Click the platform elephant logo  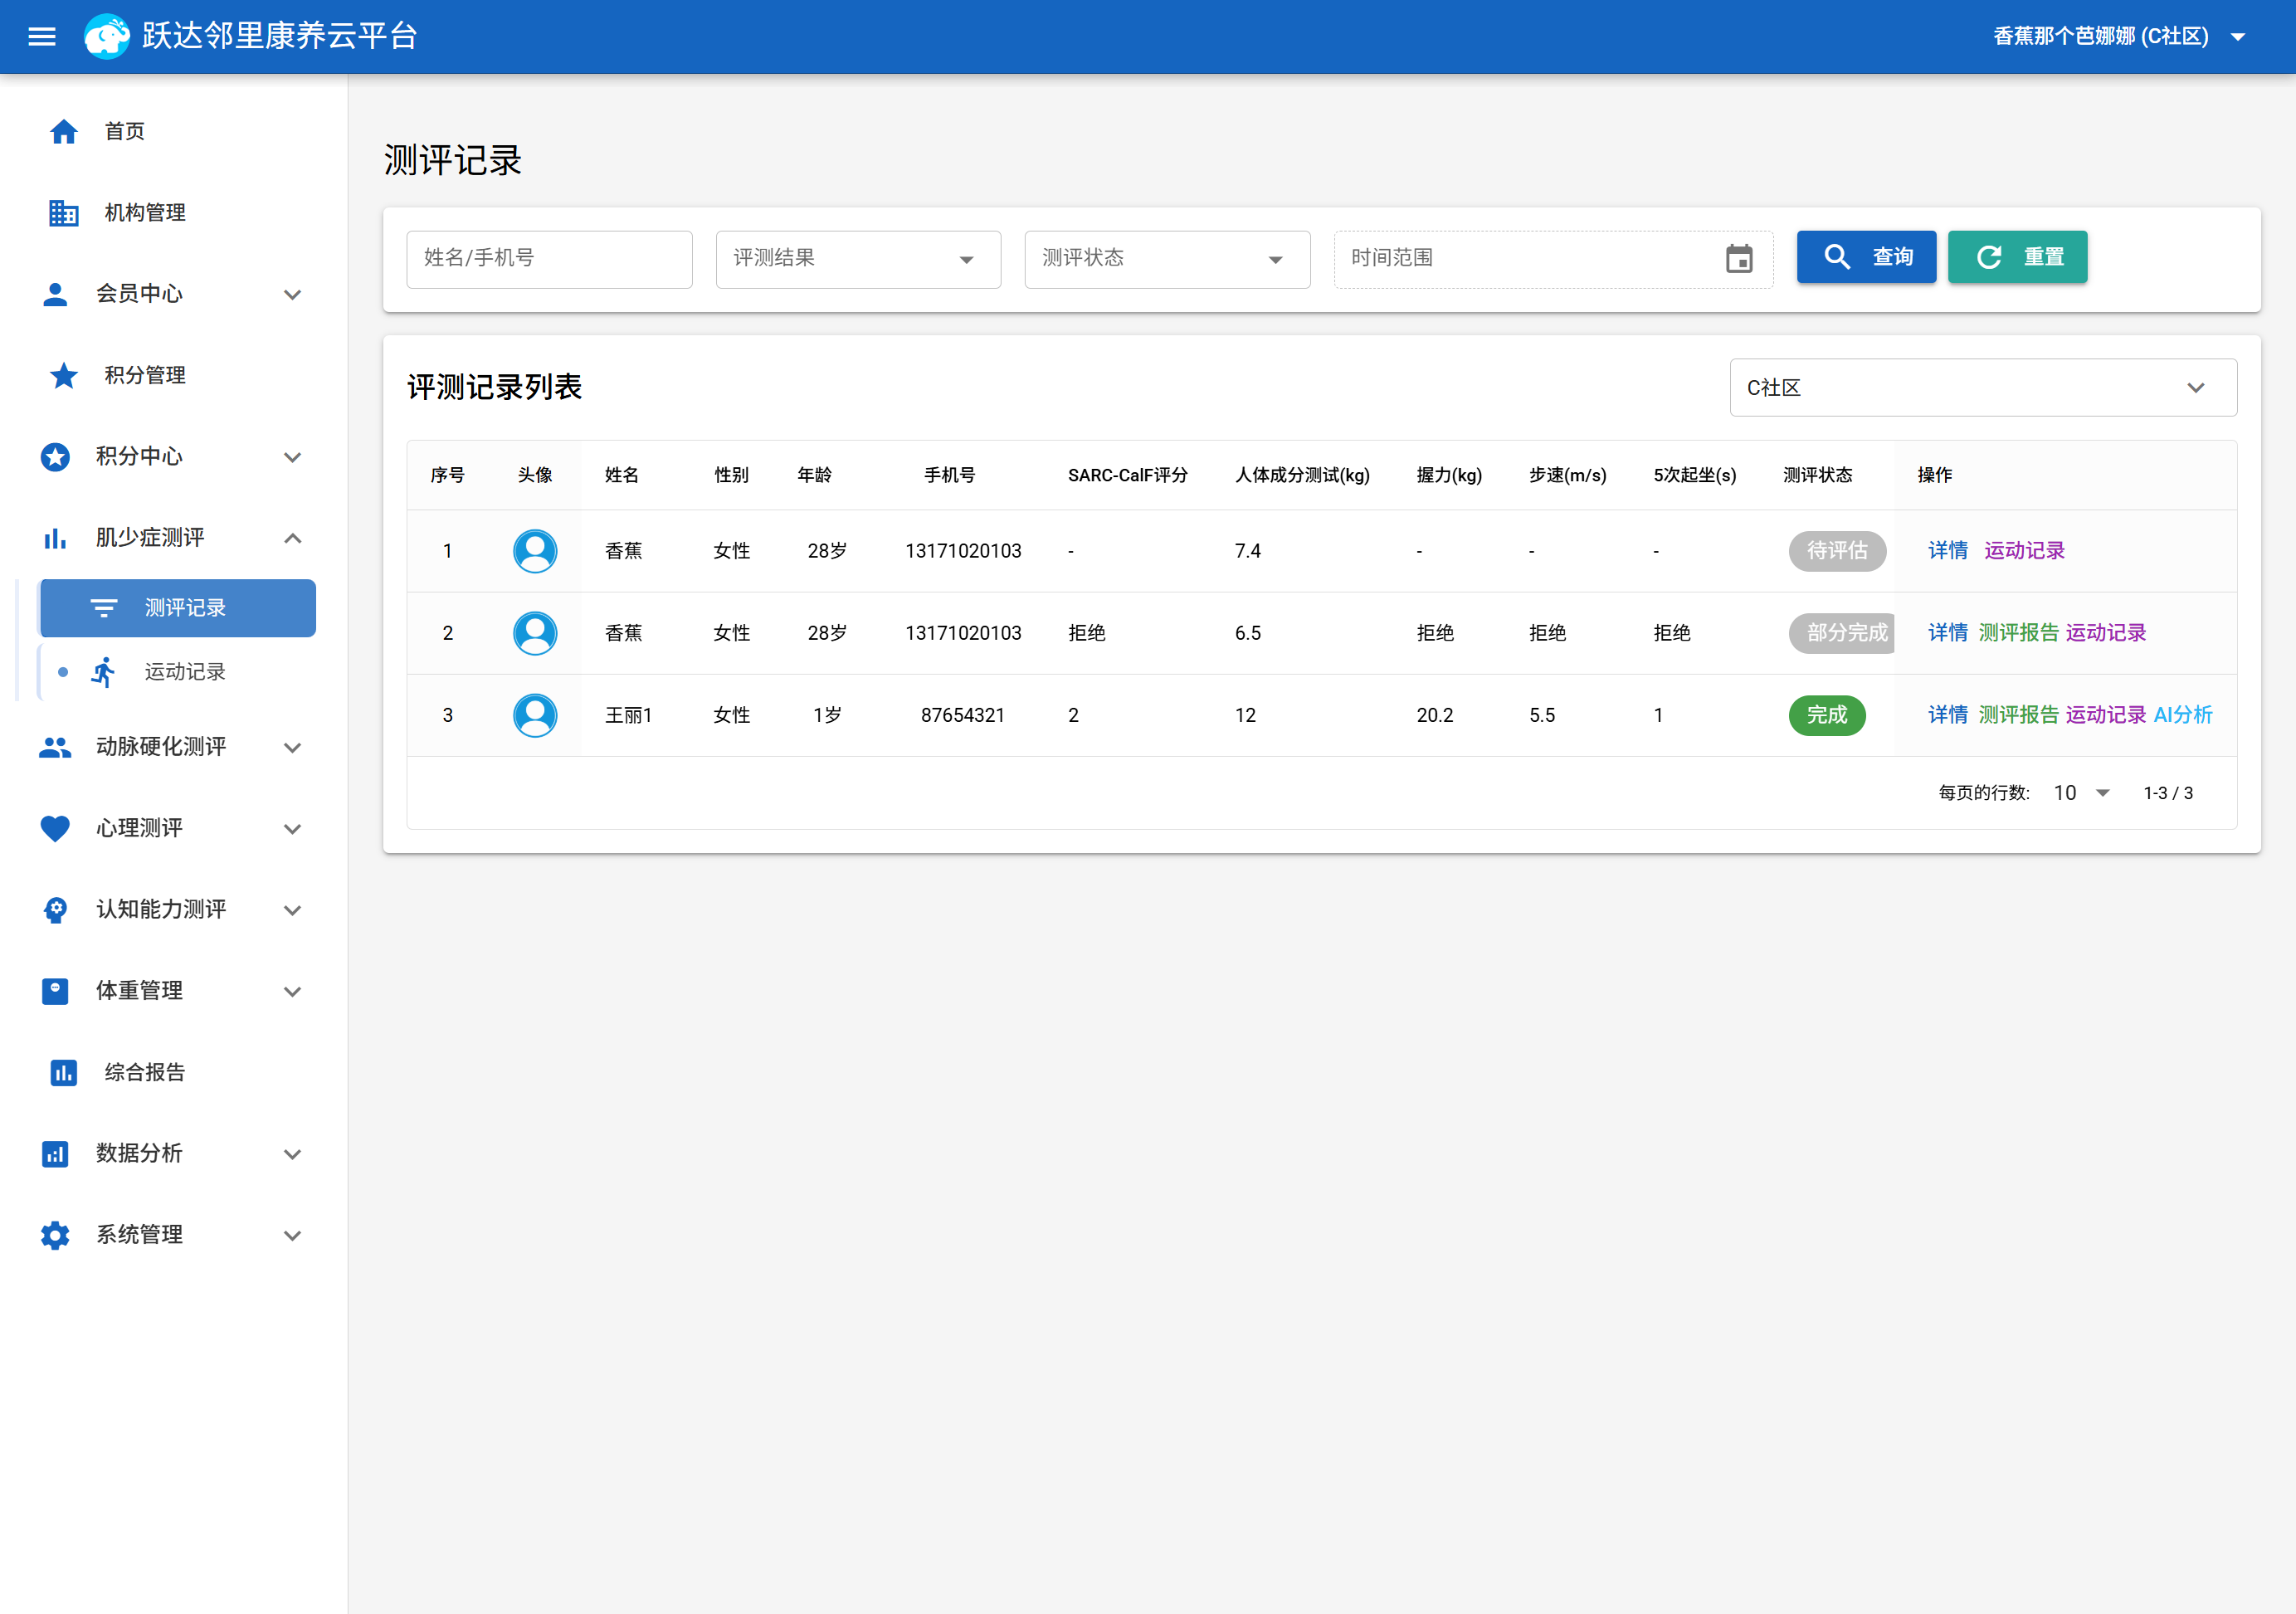point(107,37)
